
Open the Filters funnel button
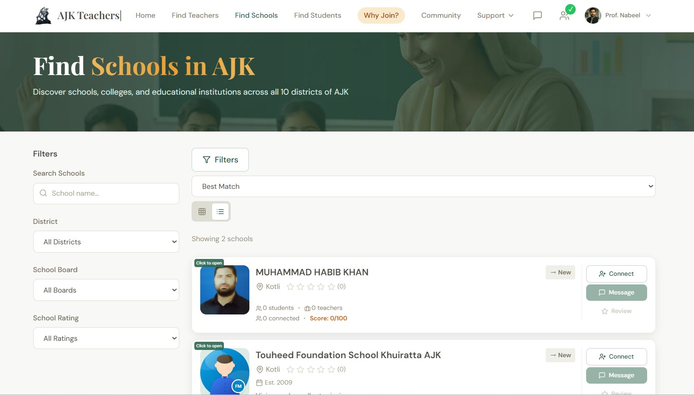(x=220, y=160)
